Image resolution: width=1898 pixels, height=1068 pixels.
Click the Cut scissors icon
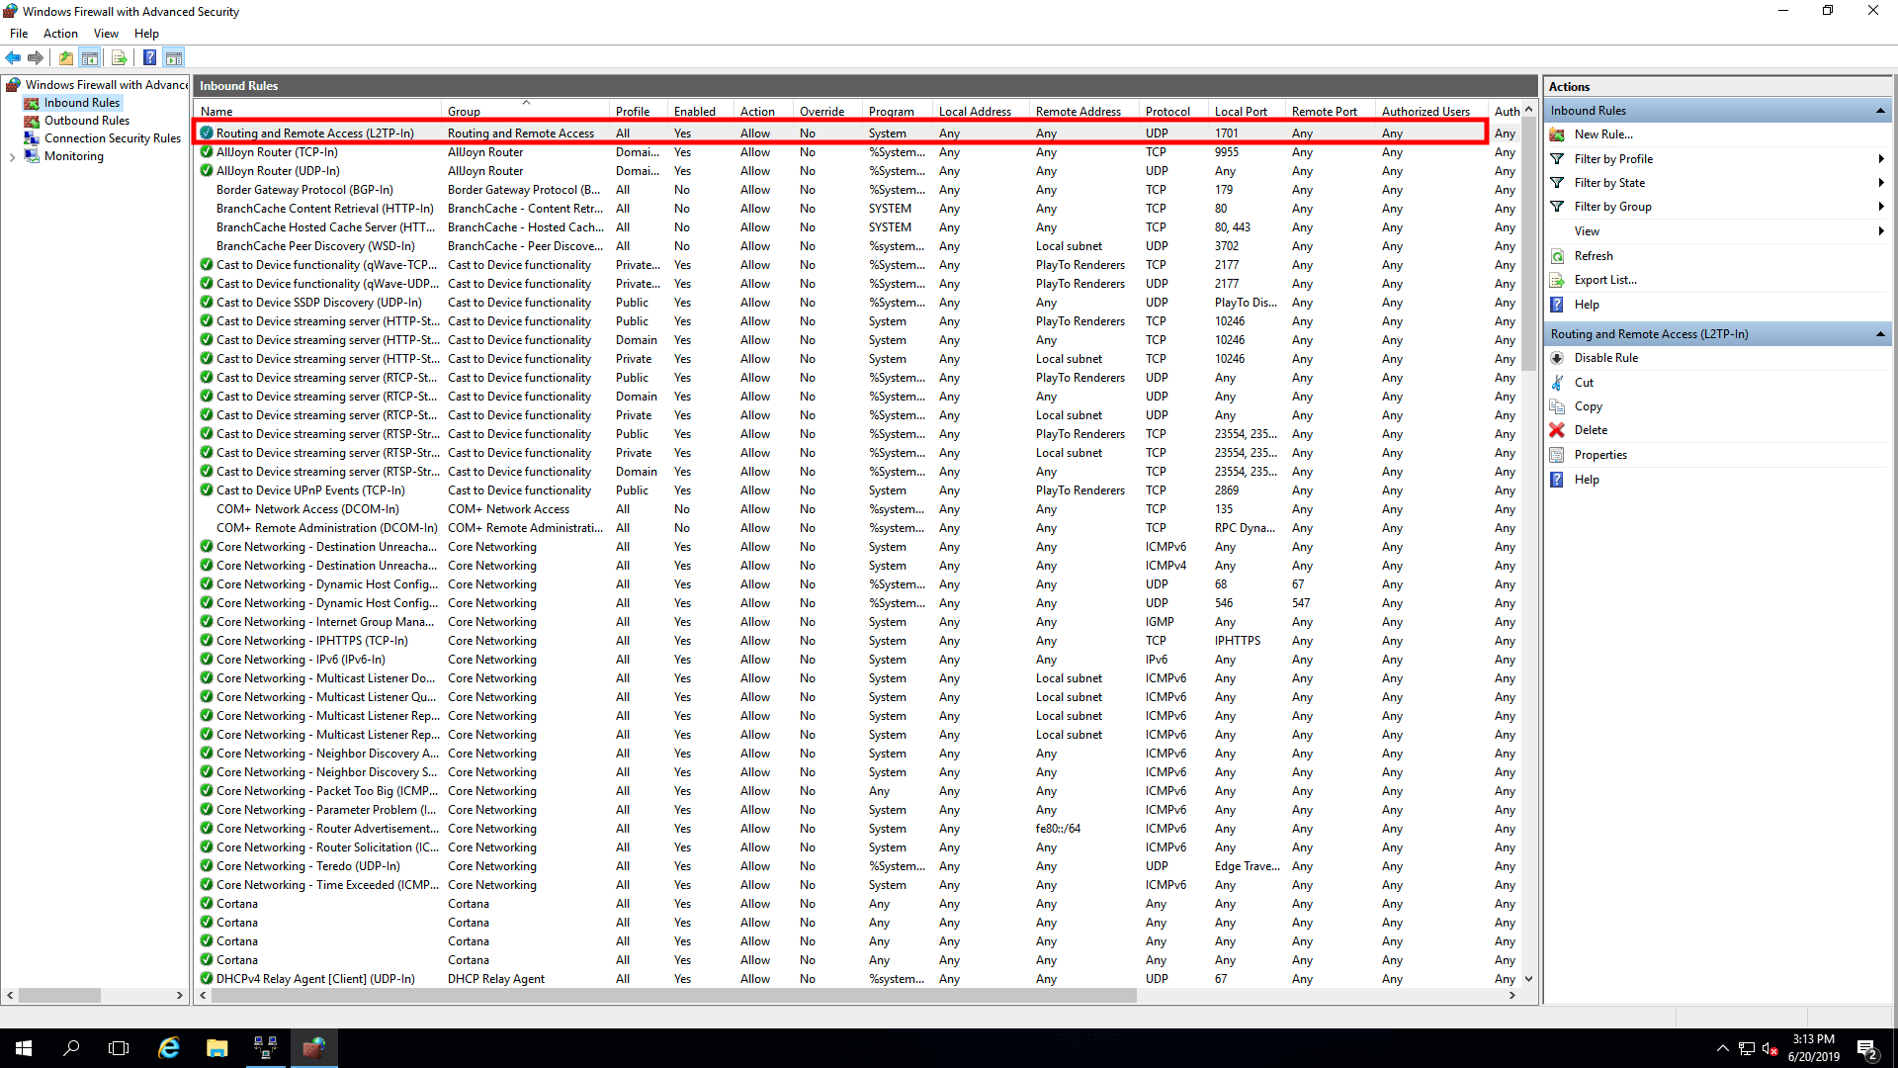tap(1558, 383)
